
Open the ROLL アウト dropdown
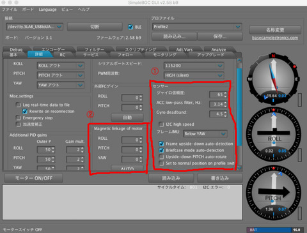coord(61,66)
